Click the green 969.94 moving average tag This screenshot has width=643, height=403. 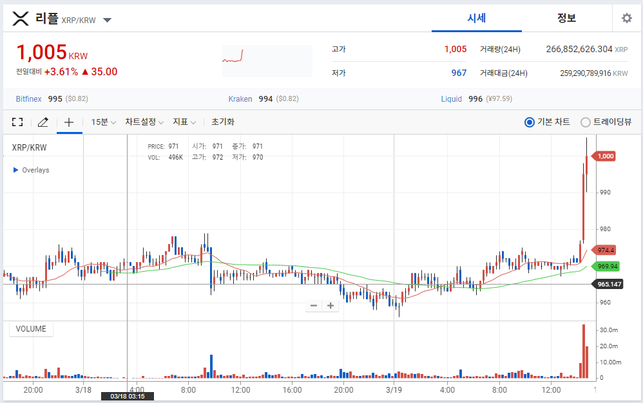[606, 267]
